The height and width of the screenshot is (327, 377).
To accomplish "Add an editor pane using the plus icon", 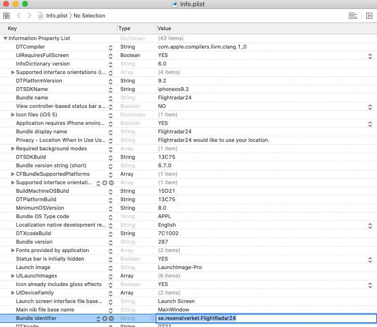I will click(x=369, y=16).
